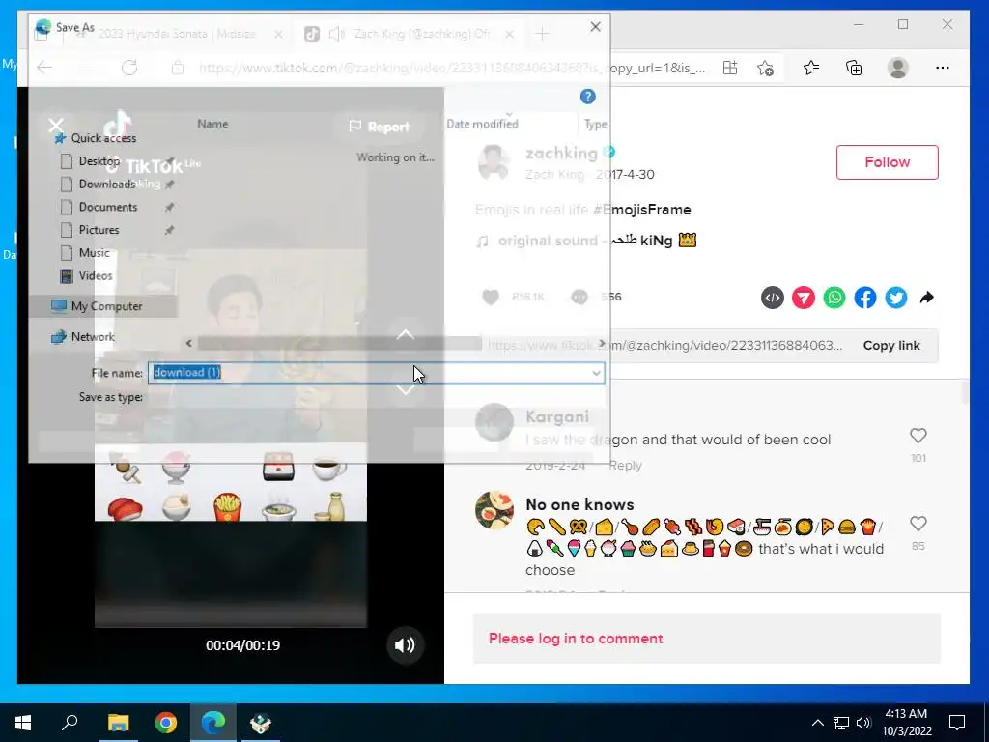Open the box app icon in taskbar

[261, 723]
